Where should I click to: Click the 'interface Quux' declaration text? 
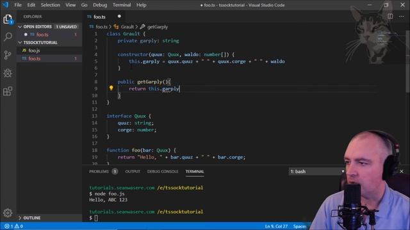tap(126, 116)
